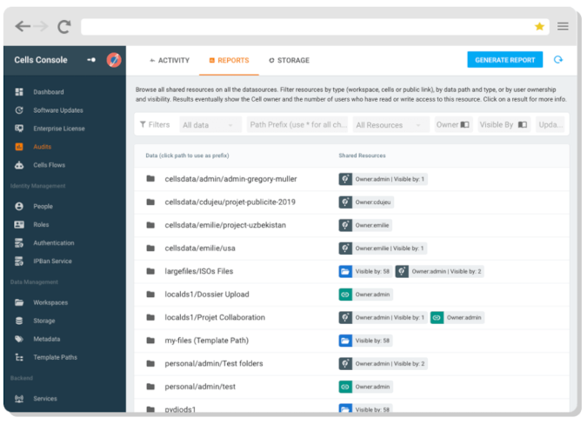Toggle the Visible By filter switch
The image size is (587, 424).
click(523, 125)
